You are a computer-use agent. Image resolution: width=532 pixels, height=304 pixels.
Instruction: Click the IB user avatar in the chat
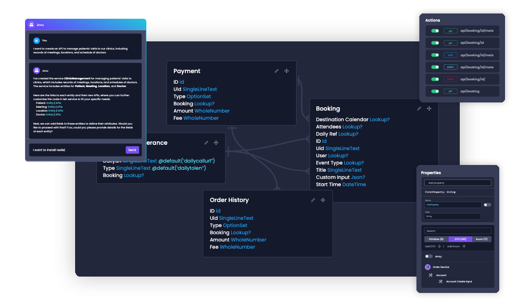point(36,41)
